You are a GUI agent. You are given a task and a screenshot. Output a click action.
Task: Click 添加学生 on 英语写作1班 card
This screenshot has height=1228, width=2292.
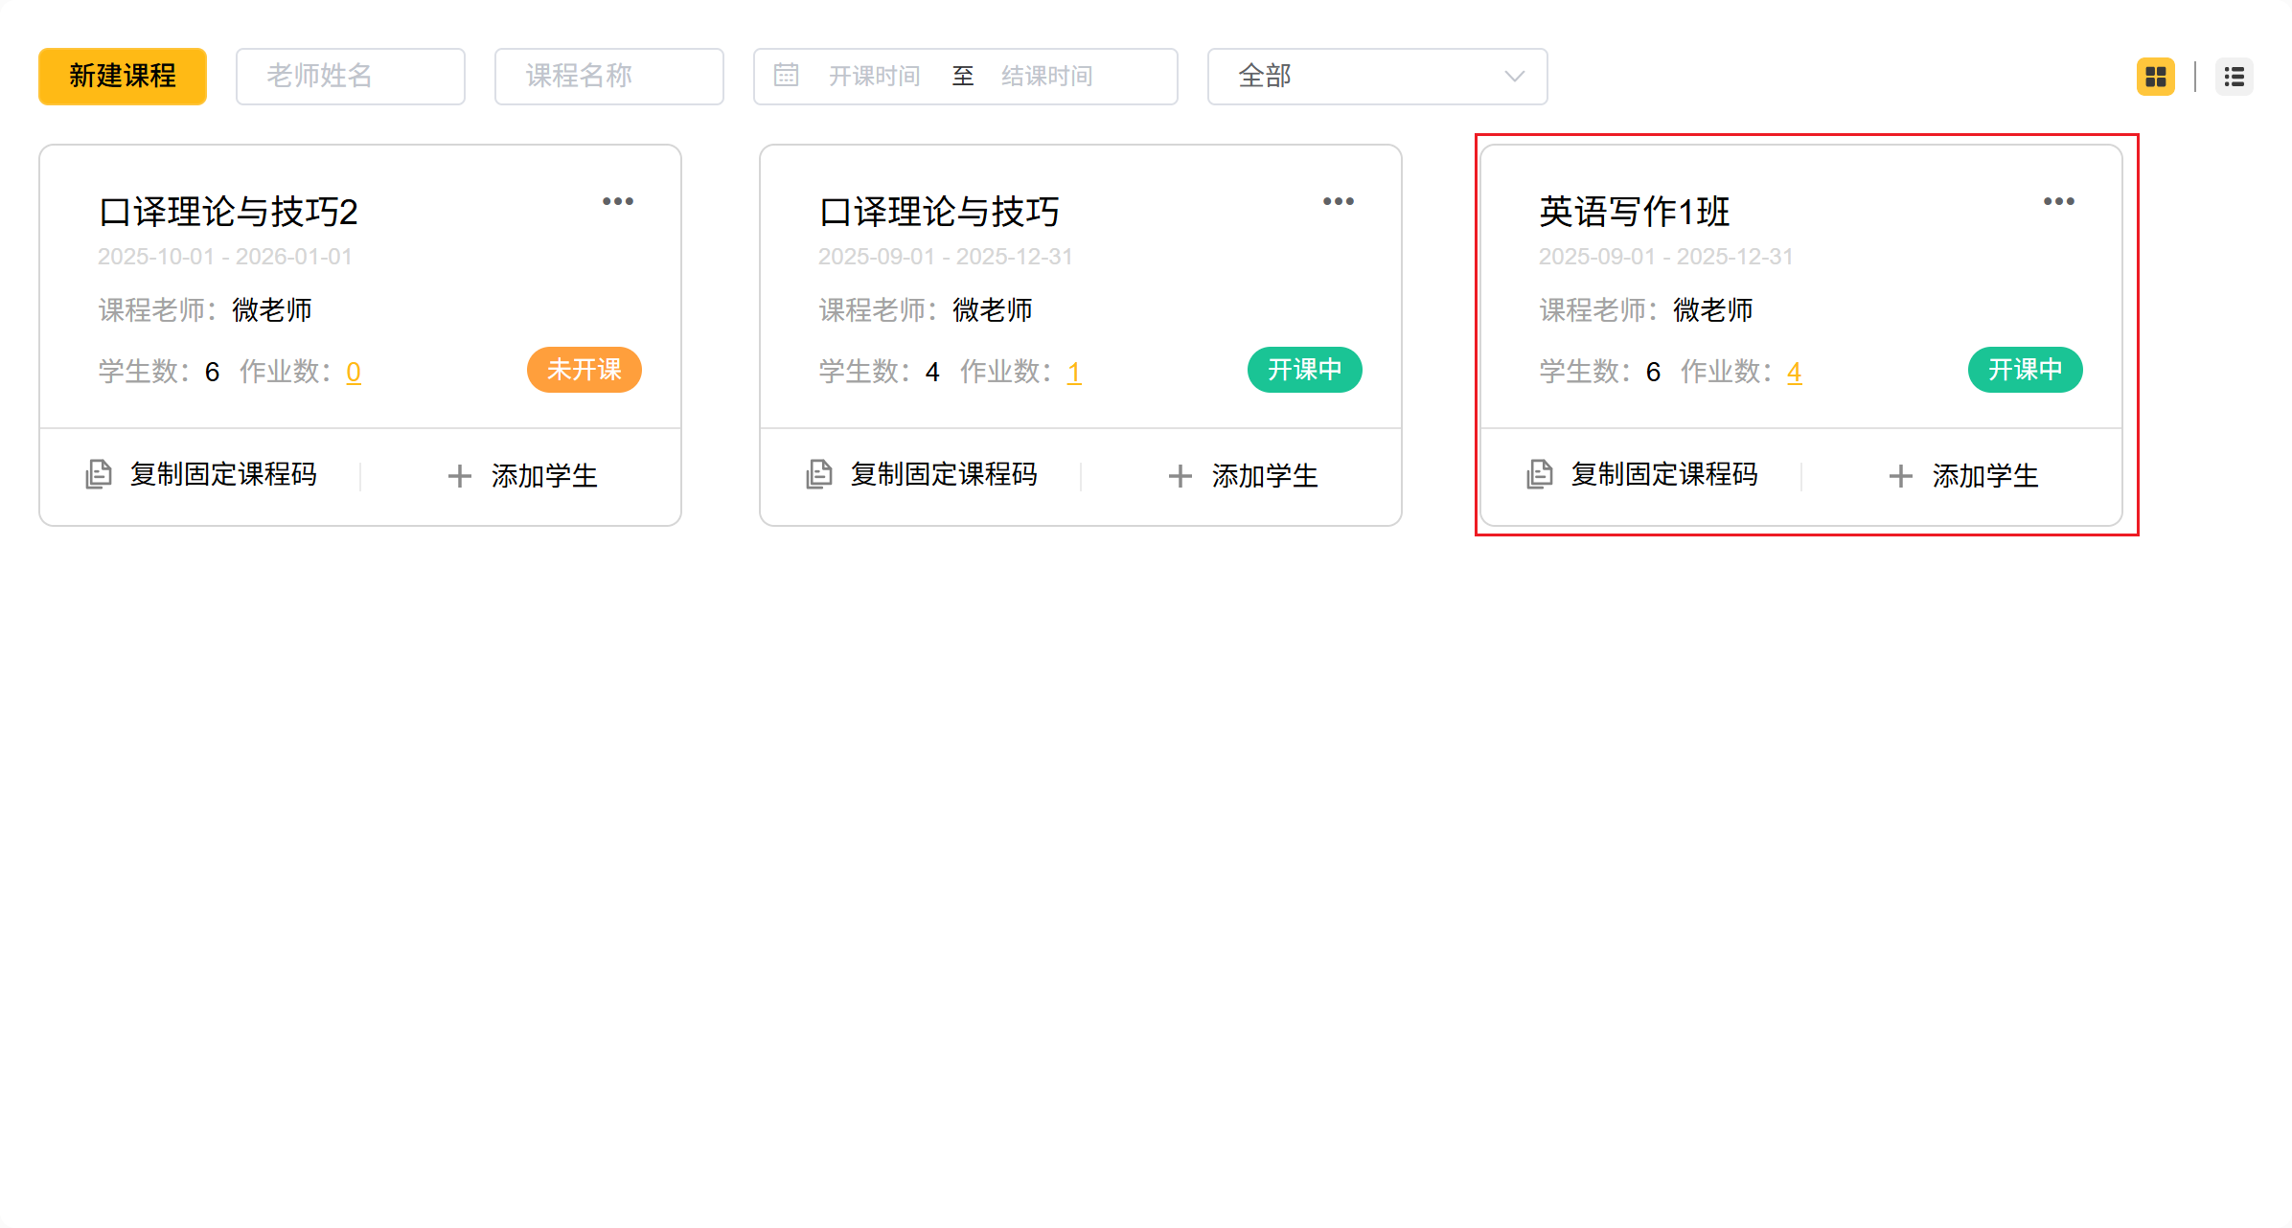point(1983,476)
